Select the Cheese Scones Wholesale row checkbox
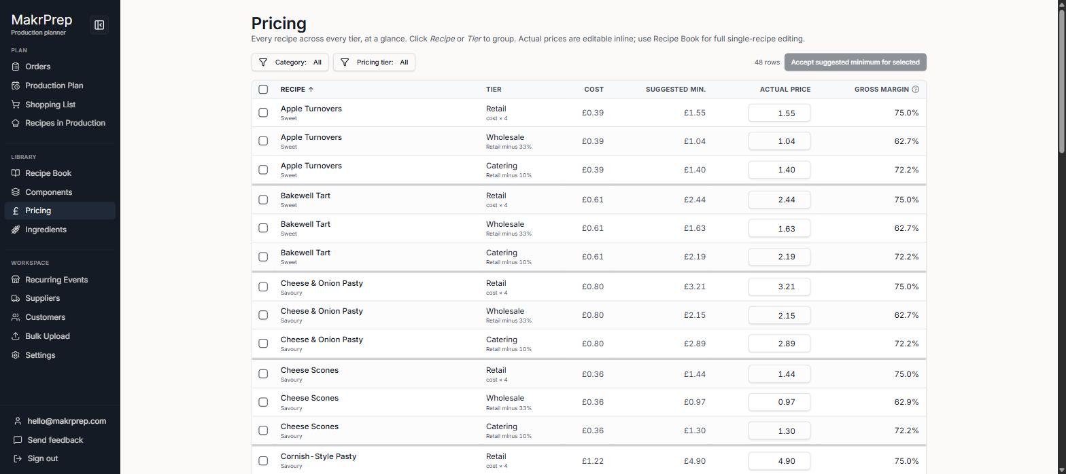The height and width of the screenshot is (474, 1066). coord(263,402)
